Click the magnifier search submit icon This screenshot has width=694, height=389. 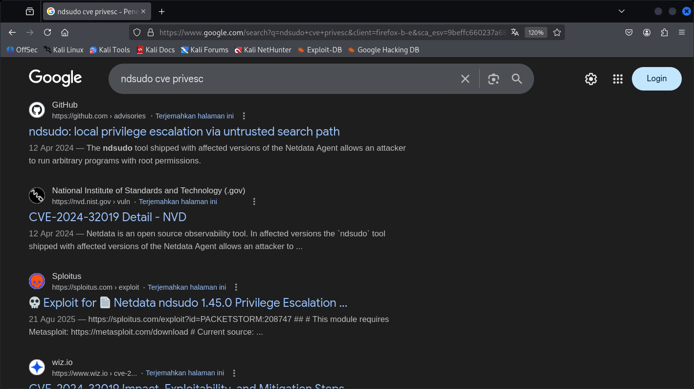coord(517,79)
